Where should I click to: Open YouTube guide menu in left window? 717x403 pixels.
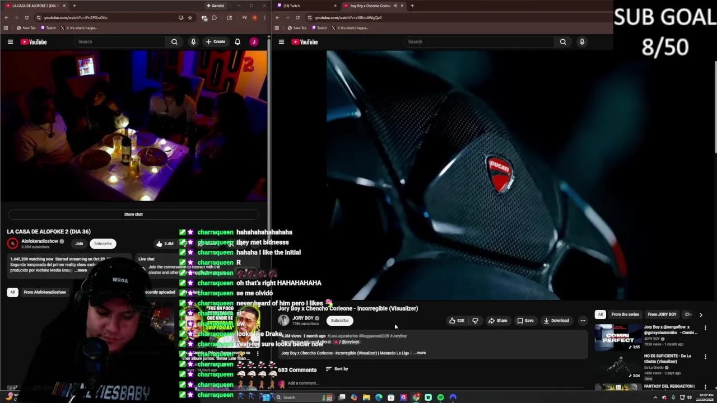click(x=10, y=42)
